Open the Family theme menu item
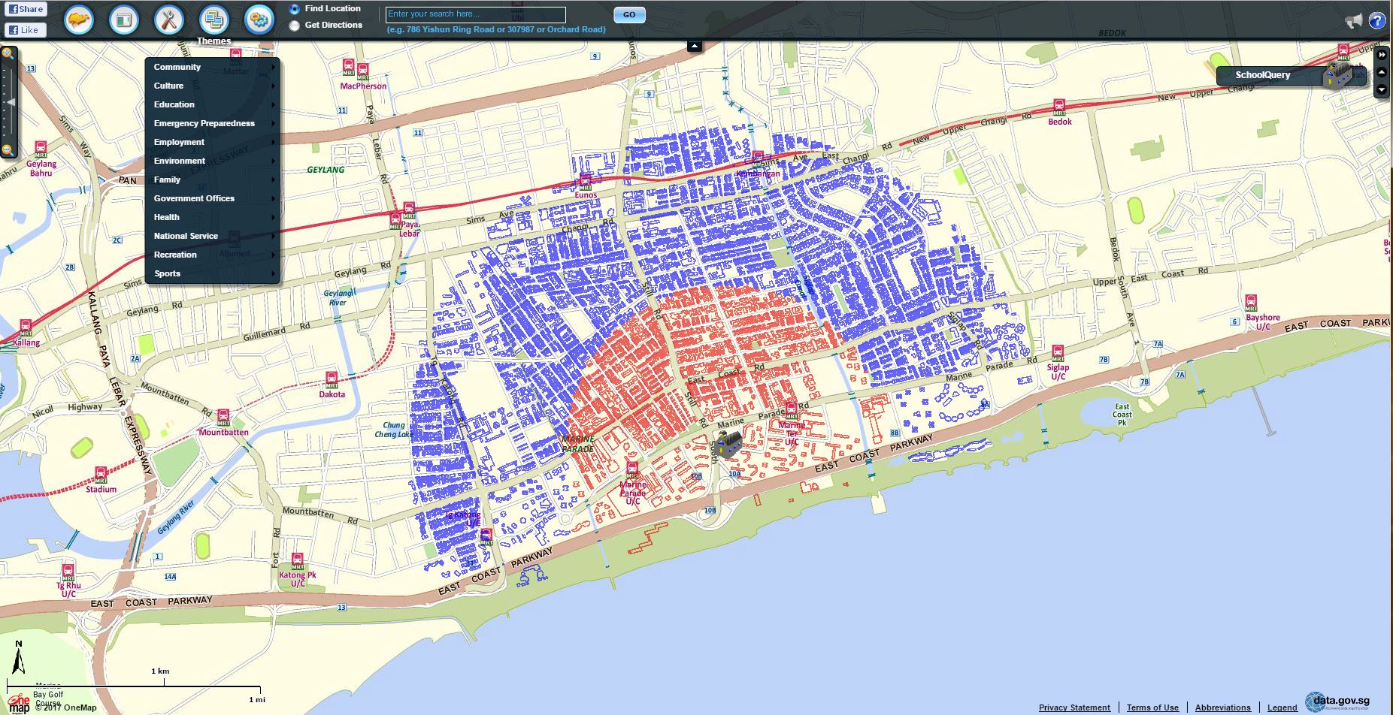This screenshot has height=715, width=1393. click(x=213, y=180)
